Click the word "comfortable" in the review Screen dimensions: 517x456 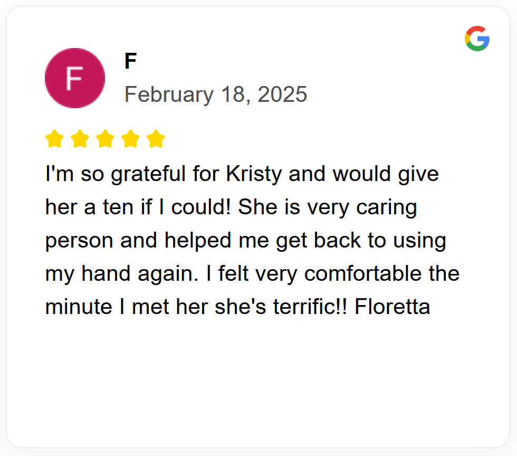(363, 273)
